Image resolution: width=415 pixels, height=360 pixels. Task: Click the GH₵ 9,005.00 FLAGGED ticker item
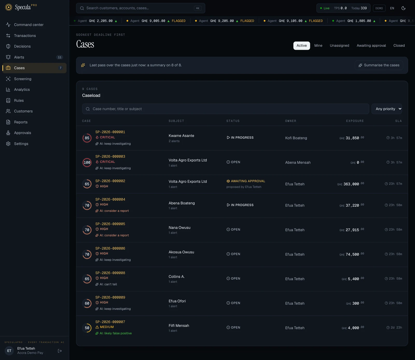point(156,21)
